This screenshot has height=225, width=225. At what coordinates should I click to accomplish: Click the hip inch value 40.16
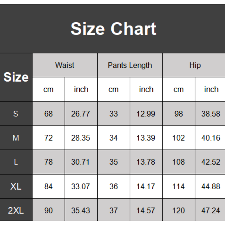[211, 138]
